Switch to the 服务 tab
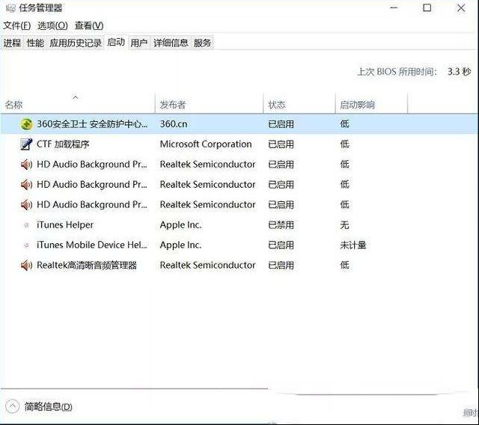479x425 pixels. coord(202,43)
